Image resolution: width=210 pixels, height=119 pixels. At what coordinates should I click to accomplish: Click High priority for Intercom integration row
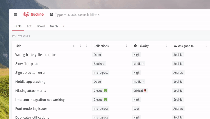pyautogui.click(x=136, y=100)
